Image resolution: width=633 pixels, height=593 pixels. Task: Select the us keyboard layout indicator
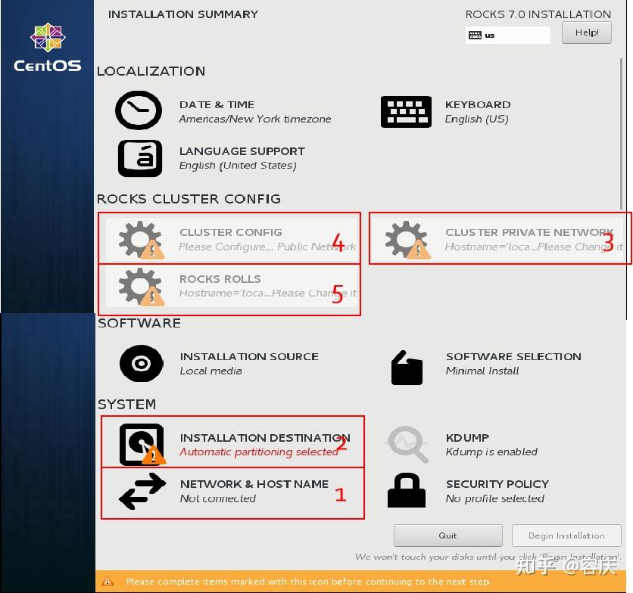(508, 35)
